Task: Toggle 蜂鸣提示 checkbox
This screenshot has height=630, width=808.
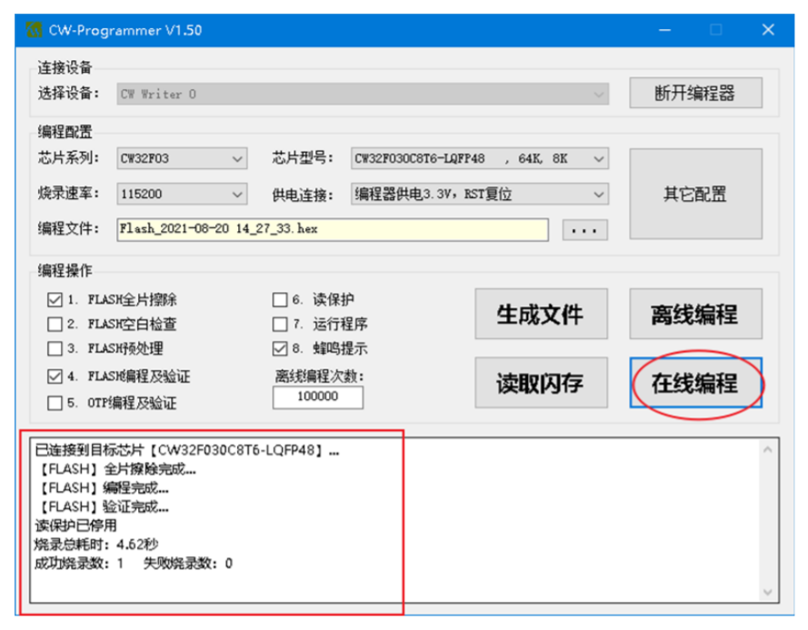Action: click(280, 348)
